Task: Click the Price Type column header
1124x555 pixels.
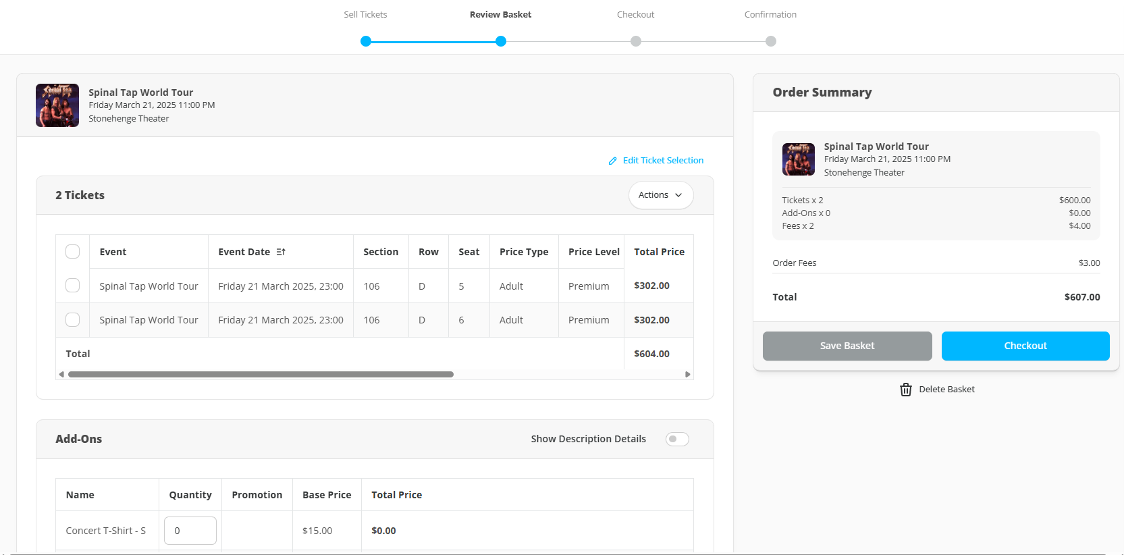Action: point(524,252)
